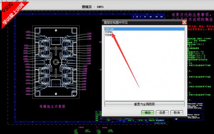Click the red arrow annotation in list

[x=126, y=60]
